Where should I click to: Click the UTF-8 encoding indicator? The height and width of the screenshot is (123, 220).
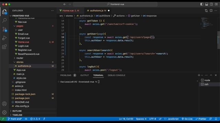[153, 119]
